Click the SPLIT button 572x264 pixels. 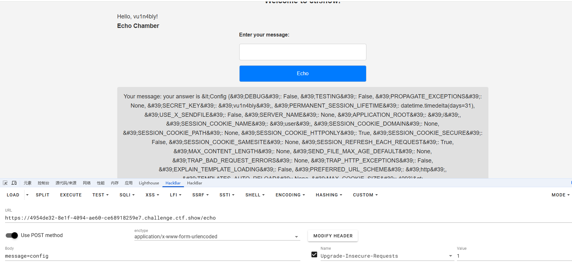click(x=43, y=195)
